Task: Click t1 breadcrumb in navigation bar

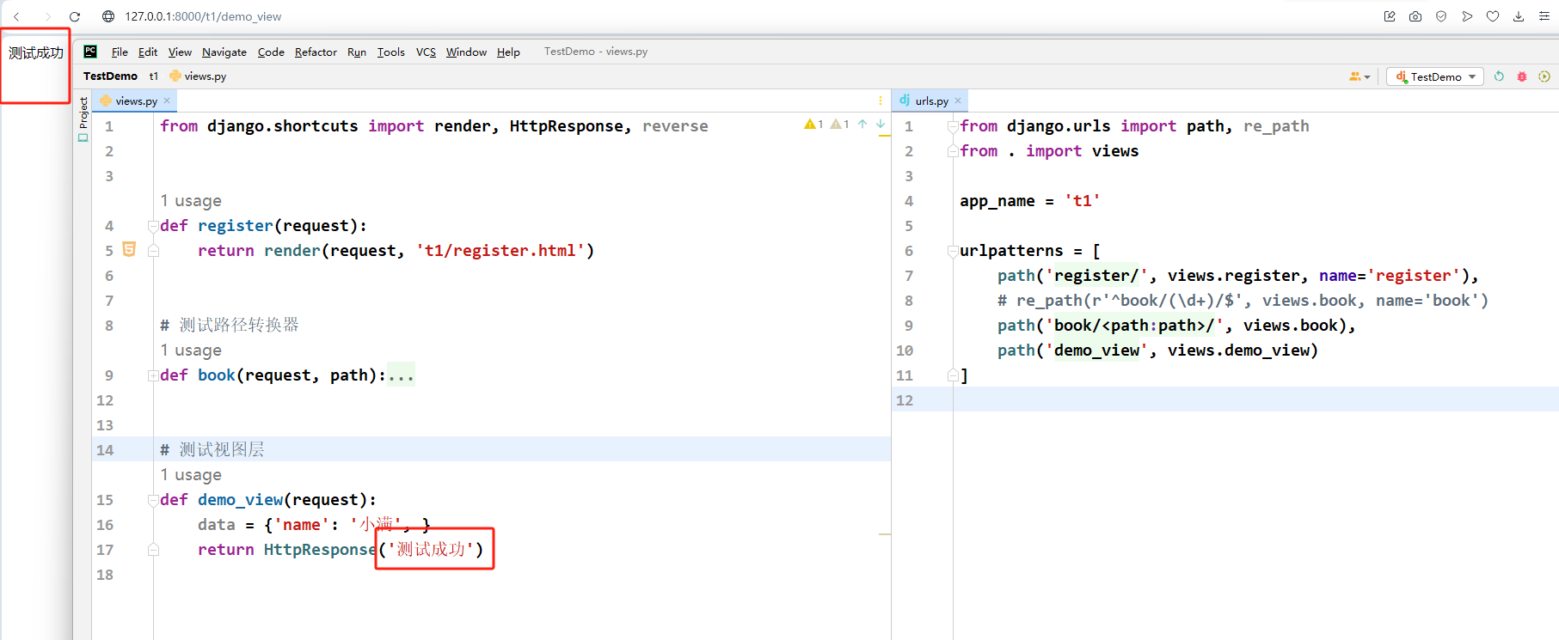Action: tap(154, 76)
